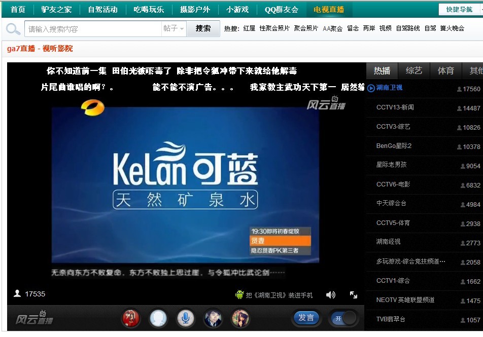The width and height of the screenshot is (483, 337).
Task: Click the KeLan 可蓝 video area
Action: pos(185,184)
